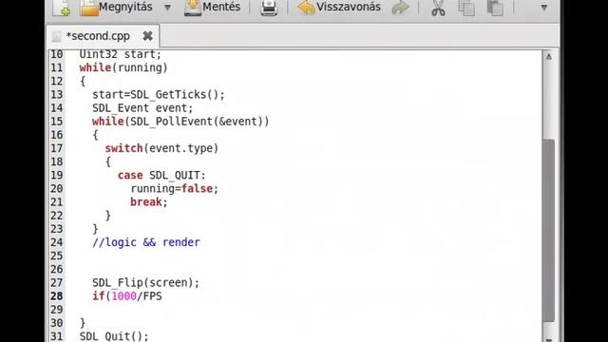Click 'running=false;' on line 20

coord(175,189)
